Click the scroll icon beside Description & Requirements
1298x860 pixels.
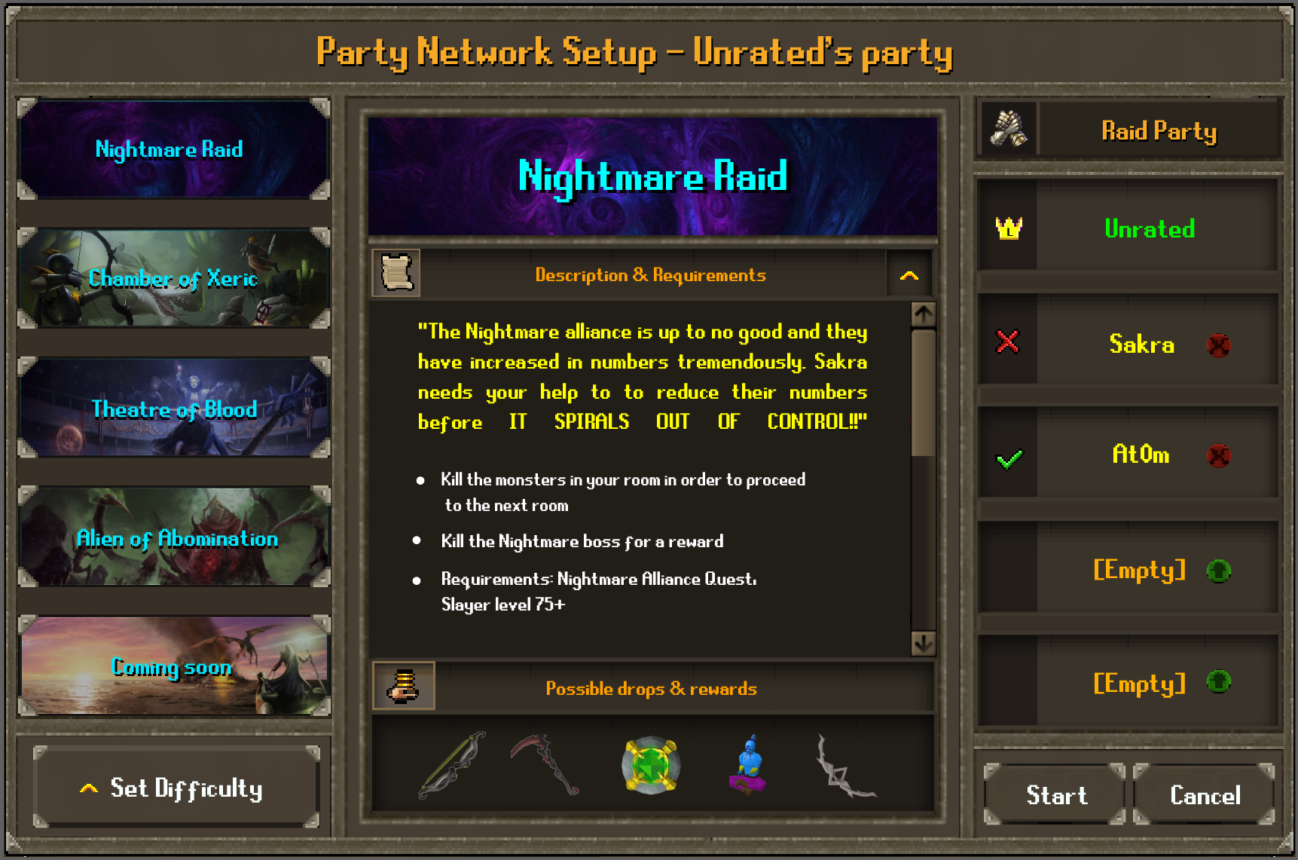pyautogui.click(x=397, y=273)
